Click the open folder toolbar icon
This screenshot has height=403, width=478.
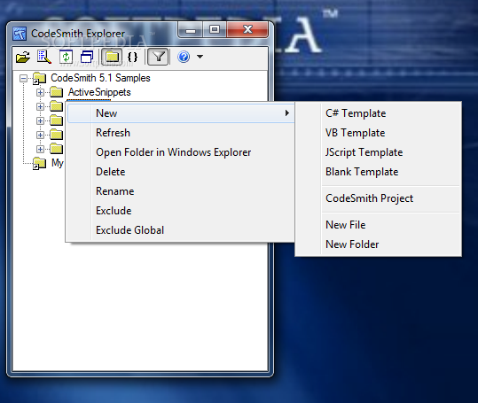pyautogui.click(x=23, y=57)
